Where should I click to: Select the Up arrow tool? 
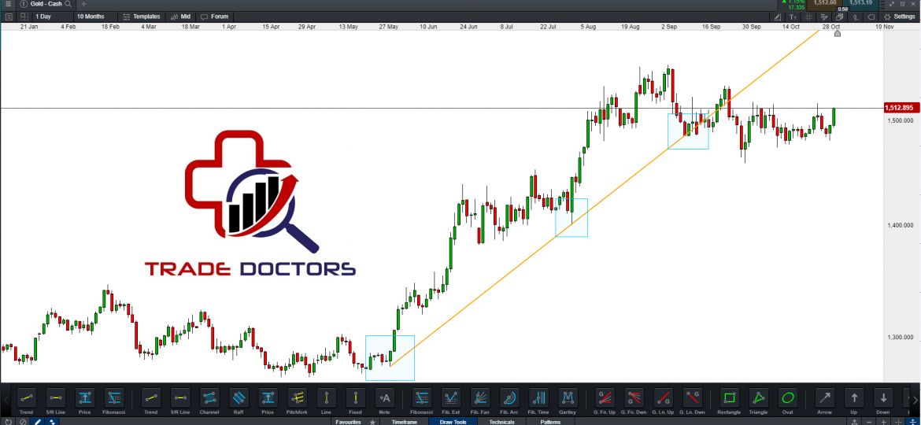coord(855,398)
